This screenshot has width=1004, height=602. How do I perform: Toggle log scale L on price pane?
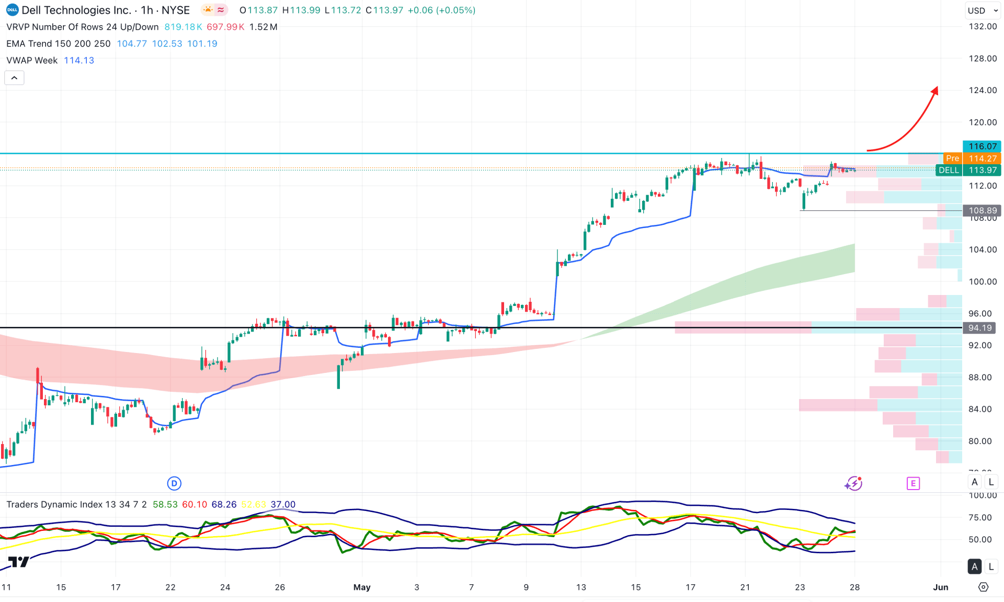point(991,482)
